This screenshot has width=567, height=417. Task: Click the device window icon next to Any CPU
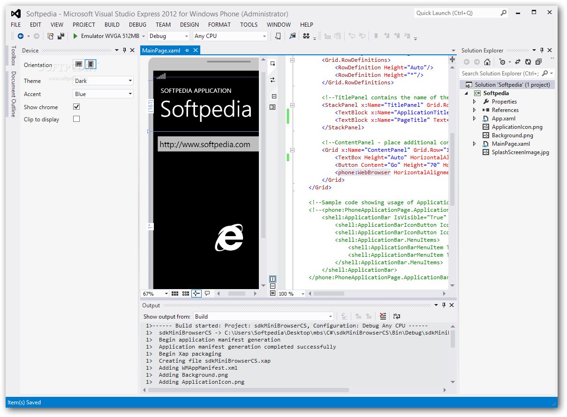click(278, 36)
